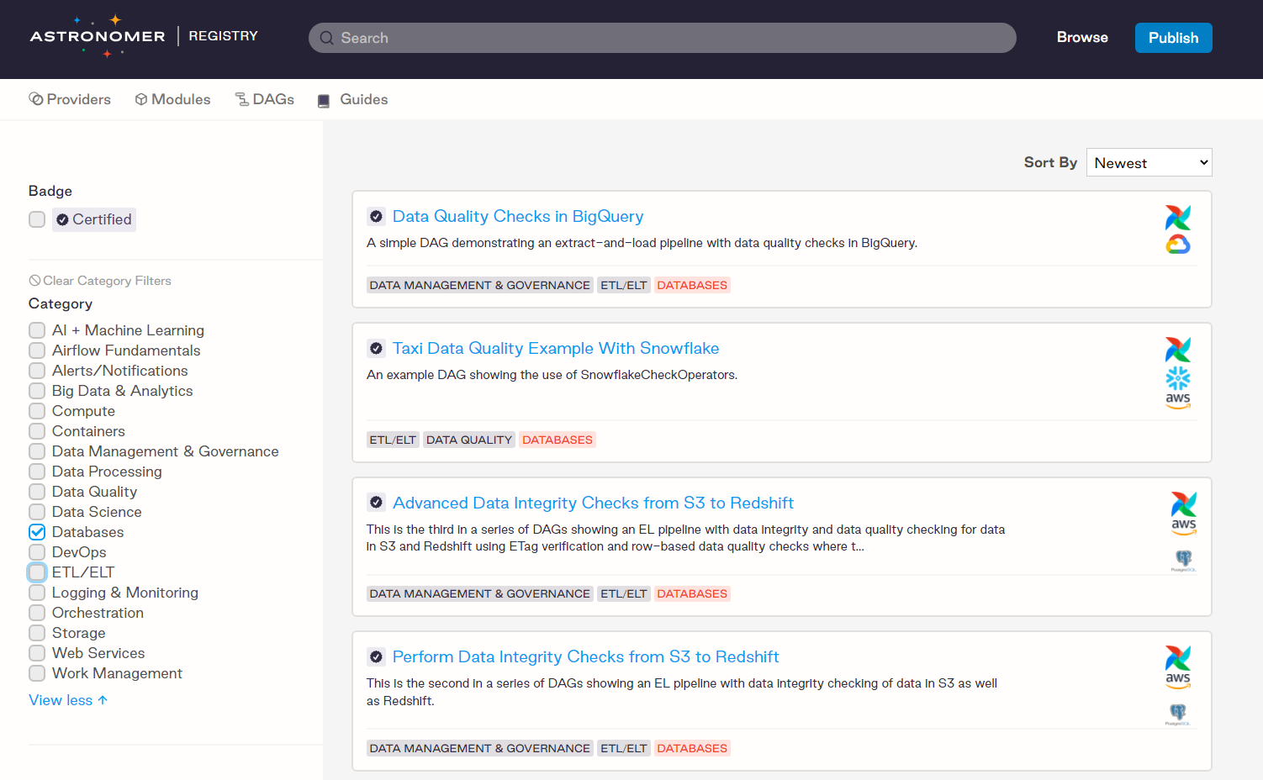This screenshot has width=1263, height=780.
Task: Click the Providers tab icon
Action: pyautogui.click(x=36, y=99)
